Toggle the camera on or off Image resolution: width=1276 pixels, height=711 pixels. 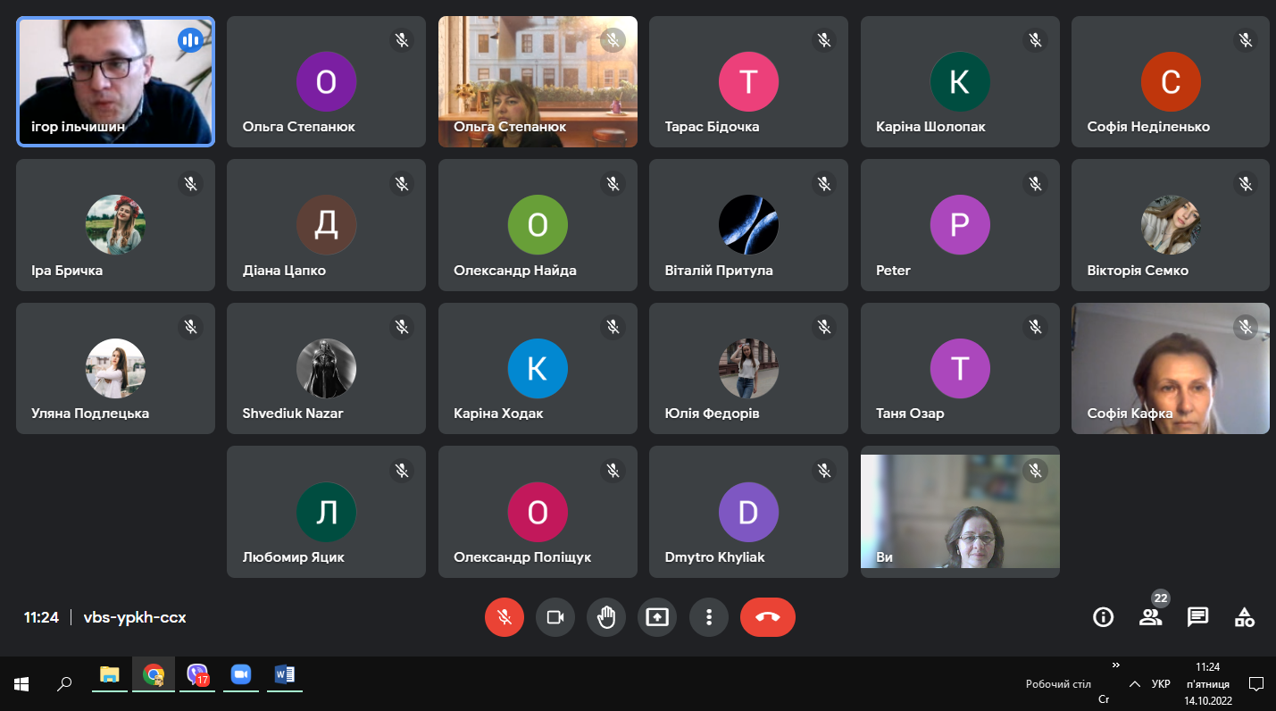555,617
